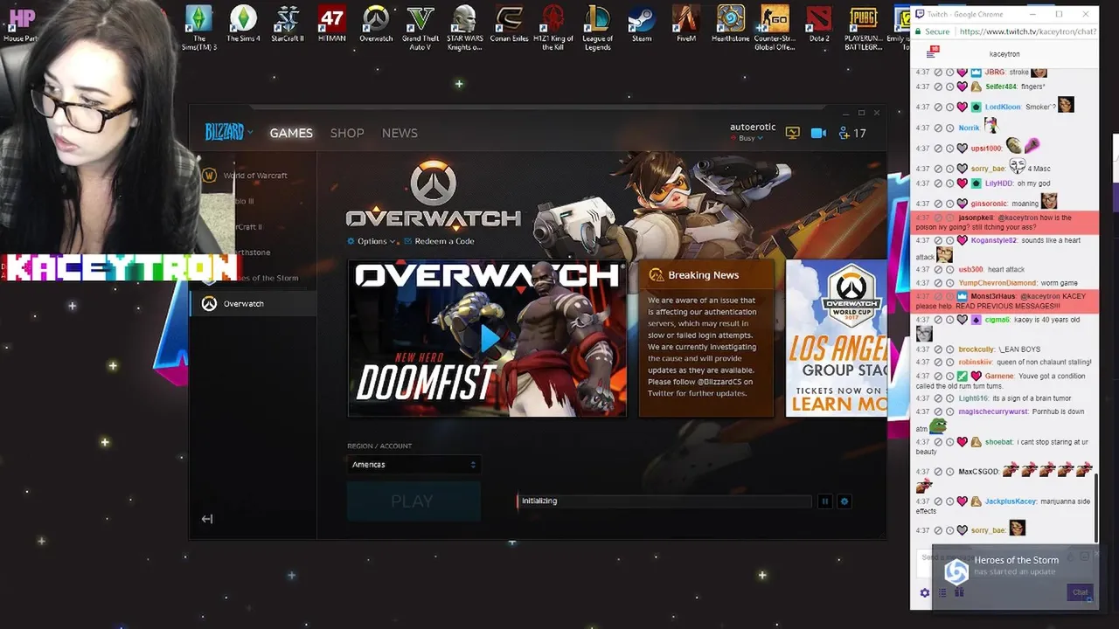
Task: Open the Overwatch desktop shortcut
Action: 376,24
